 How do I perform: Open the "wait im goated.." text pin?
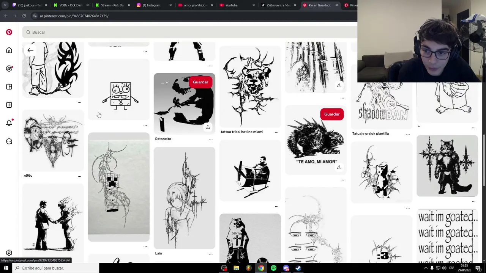[x=447, y=236]
